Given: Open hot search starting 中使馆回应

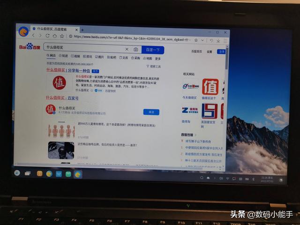Looking at the screenshot, I should pos(203,148).
